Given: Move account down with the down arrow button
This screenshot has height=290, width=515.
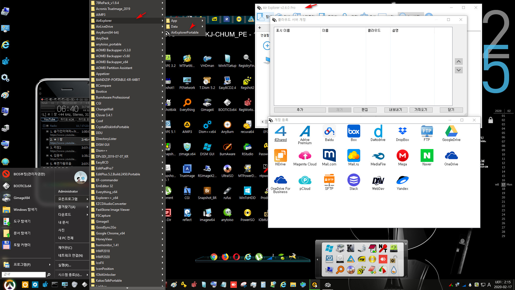Looking at the screenshot, I should [459, 70].
